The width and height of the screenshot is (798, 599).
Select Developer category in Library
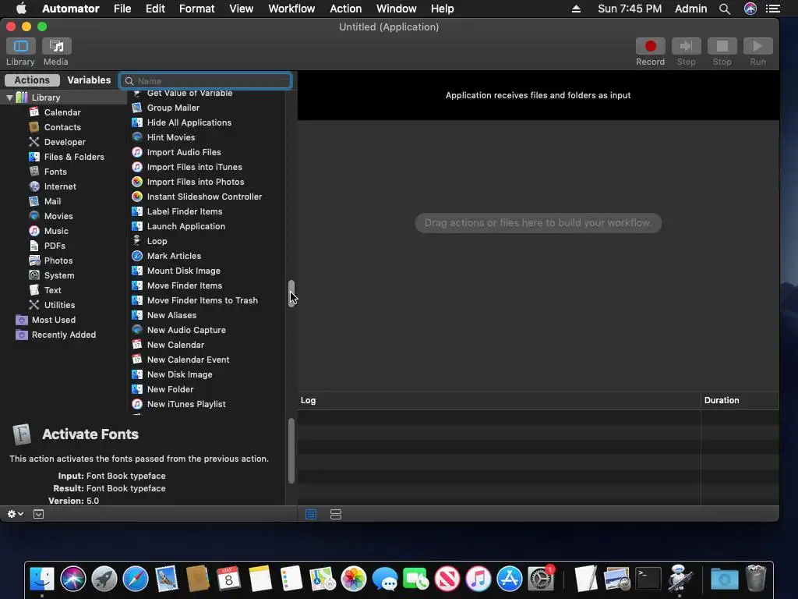[x=65, y=142]
